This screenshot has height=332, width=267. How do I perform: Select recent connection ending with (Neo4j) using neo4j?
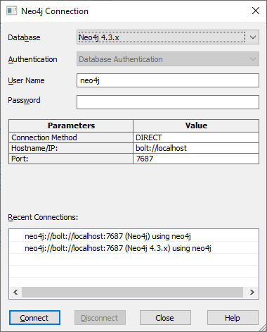coord(133,236)
